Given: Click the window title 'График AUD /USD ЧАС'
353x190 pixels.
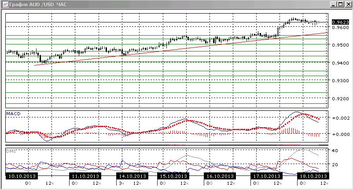Looking at the screenshot, I should click(38, 4).
